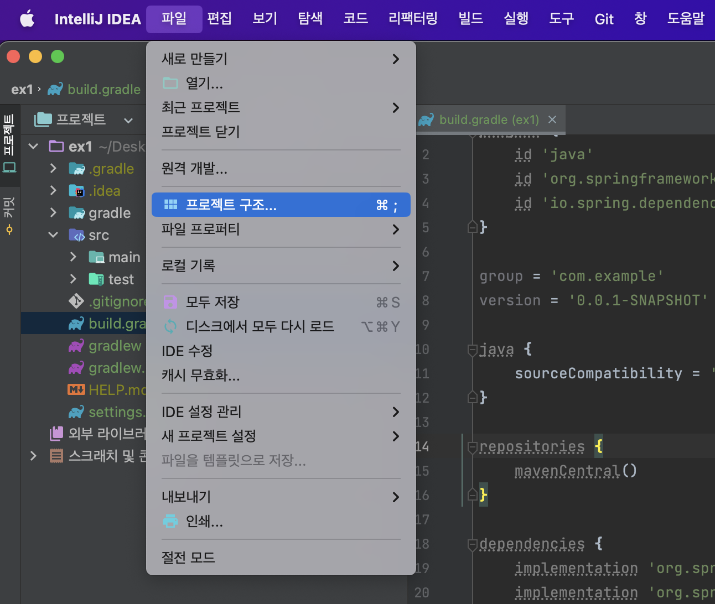The height and width of the screenshot is (604, 715).
Task: Expand the .gradle folder
Action: (x=53, y=168)
